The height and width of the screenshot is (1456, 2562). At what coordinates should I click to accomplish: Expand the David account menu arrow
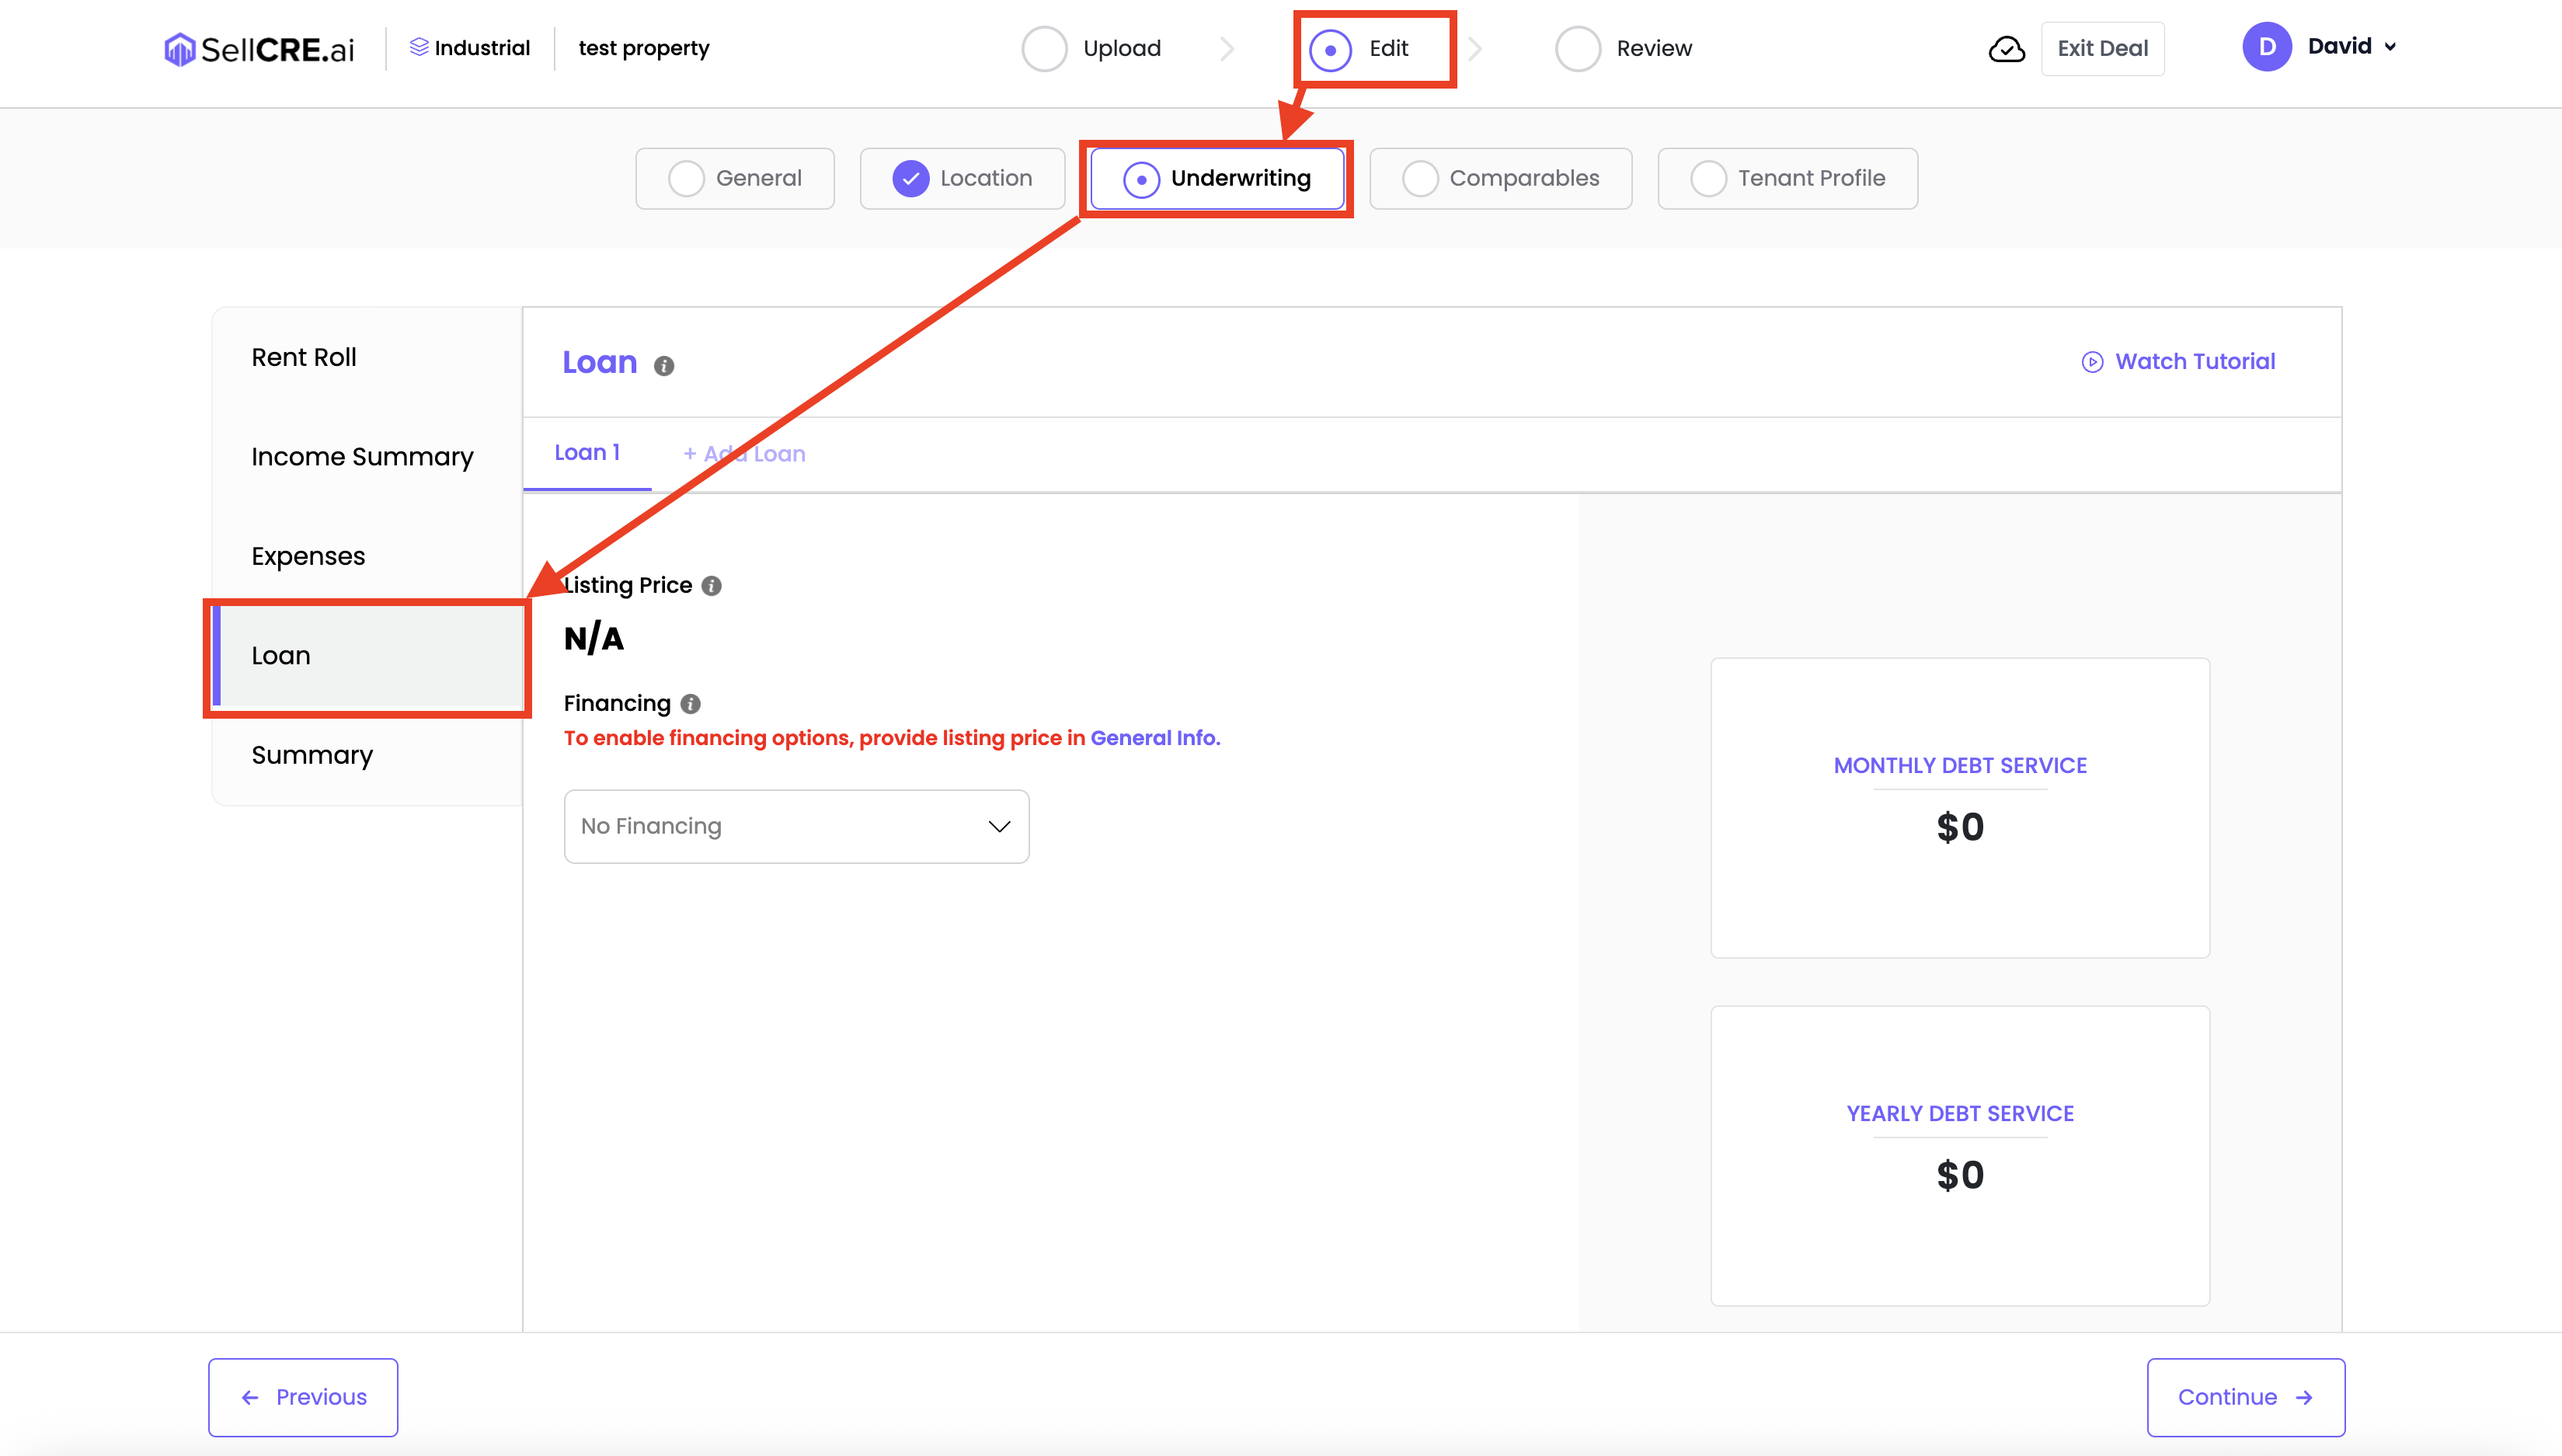2390,47
